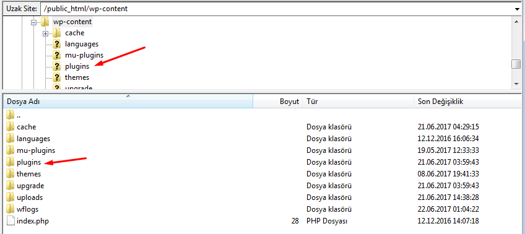Select the uploads folder icon in list
The image size is (525, 234).
[x=11, y=197]
